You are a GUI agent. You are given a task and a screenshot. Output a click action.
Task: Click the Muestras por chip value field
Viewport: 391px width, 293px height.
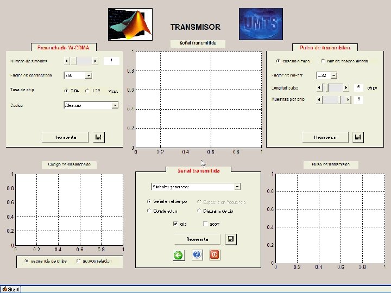coord(358,99)
